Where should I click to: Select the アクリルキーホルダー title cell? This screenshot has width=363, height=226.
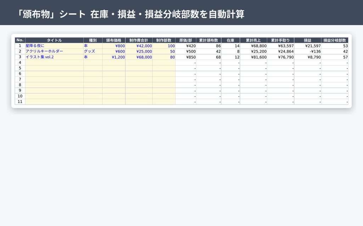coord(54,51)
